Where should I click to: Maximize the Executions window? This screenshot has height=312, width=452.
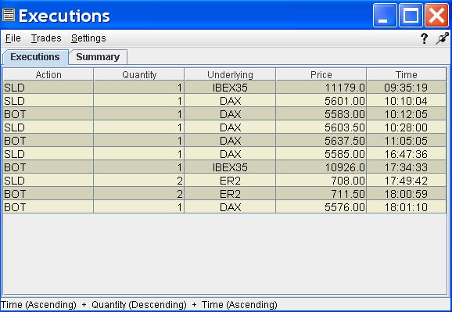411,16
